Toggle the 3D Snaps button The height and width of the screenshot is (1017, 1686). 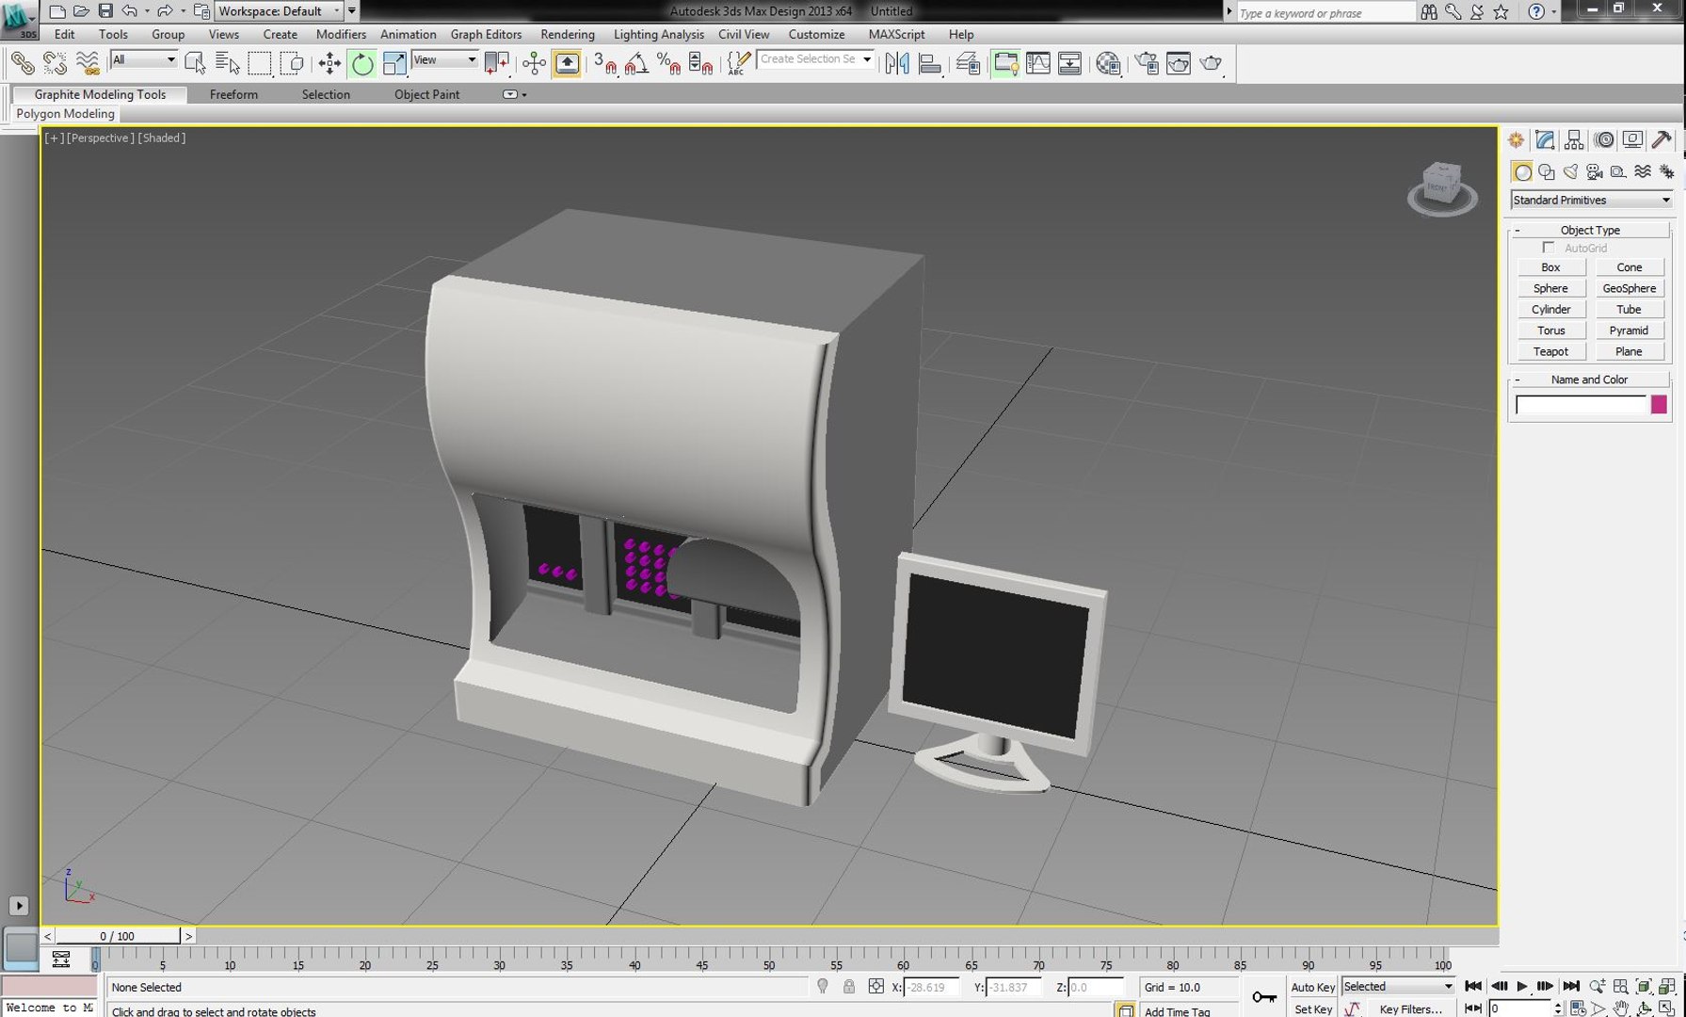pyautogui.click(x=605, y=63)
